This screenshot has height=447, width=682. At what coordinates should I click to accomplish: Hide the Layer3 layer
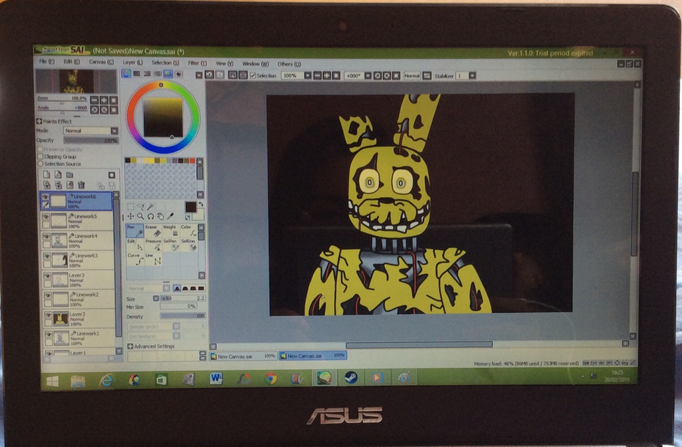[47, 275]
